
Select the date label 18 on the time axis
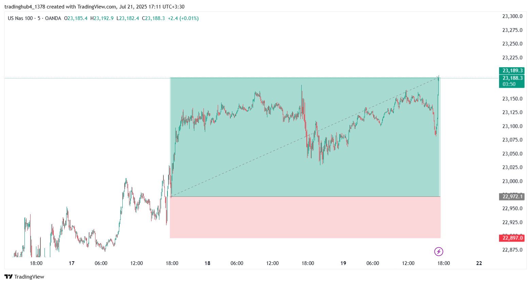click(207, 263)
